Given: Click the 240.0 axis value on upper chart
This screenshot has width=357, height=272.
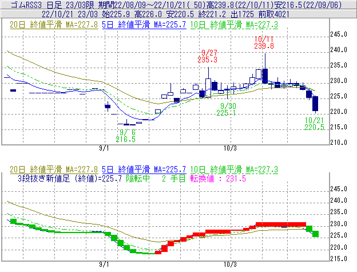Looking at the screenshot, I should click(x=339, y=50).
